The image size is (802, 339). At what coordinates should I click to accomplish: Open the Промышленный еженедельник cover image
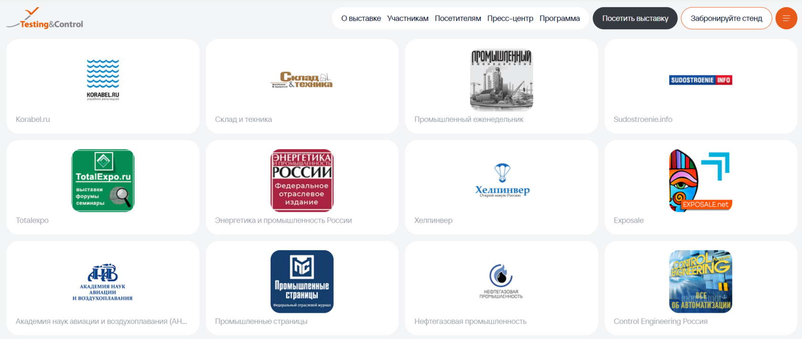[501, 80]
